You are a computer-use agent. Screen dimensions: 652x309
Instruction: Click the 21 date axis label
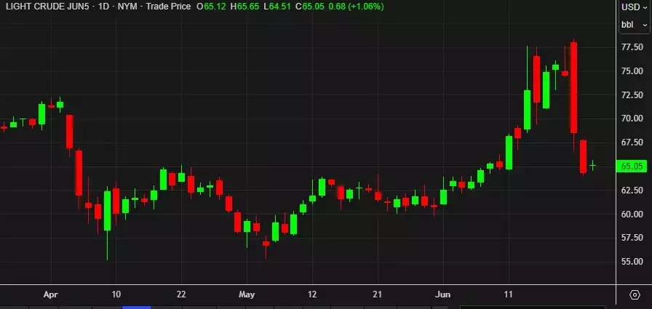(377, 294)
